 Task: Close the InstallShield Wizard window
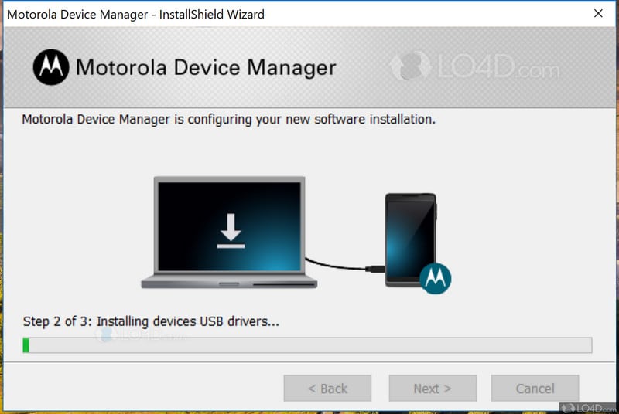[598, 13]
